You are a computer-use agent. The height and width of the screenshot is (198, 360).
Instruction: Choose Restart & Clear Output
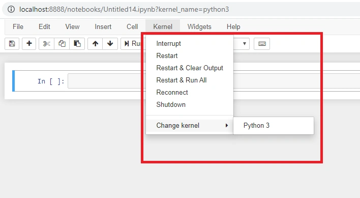190,68
